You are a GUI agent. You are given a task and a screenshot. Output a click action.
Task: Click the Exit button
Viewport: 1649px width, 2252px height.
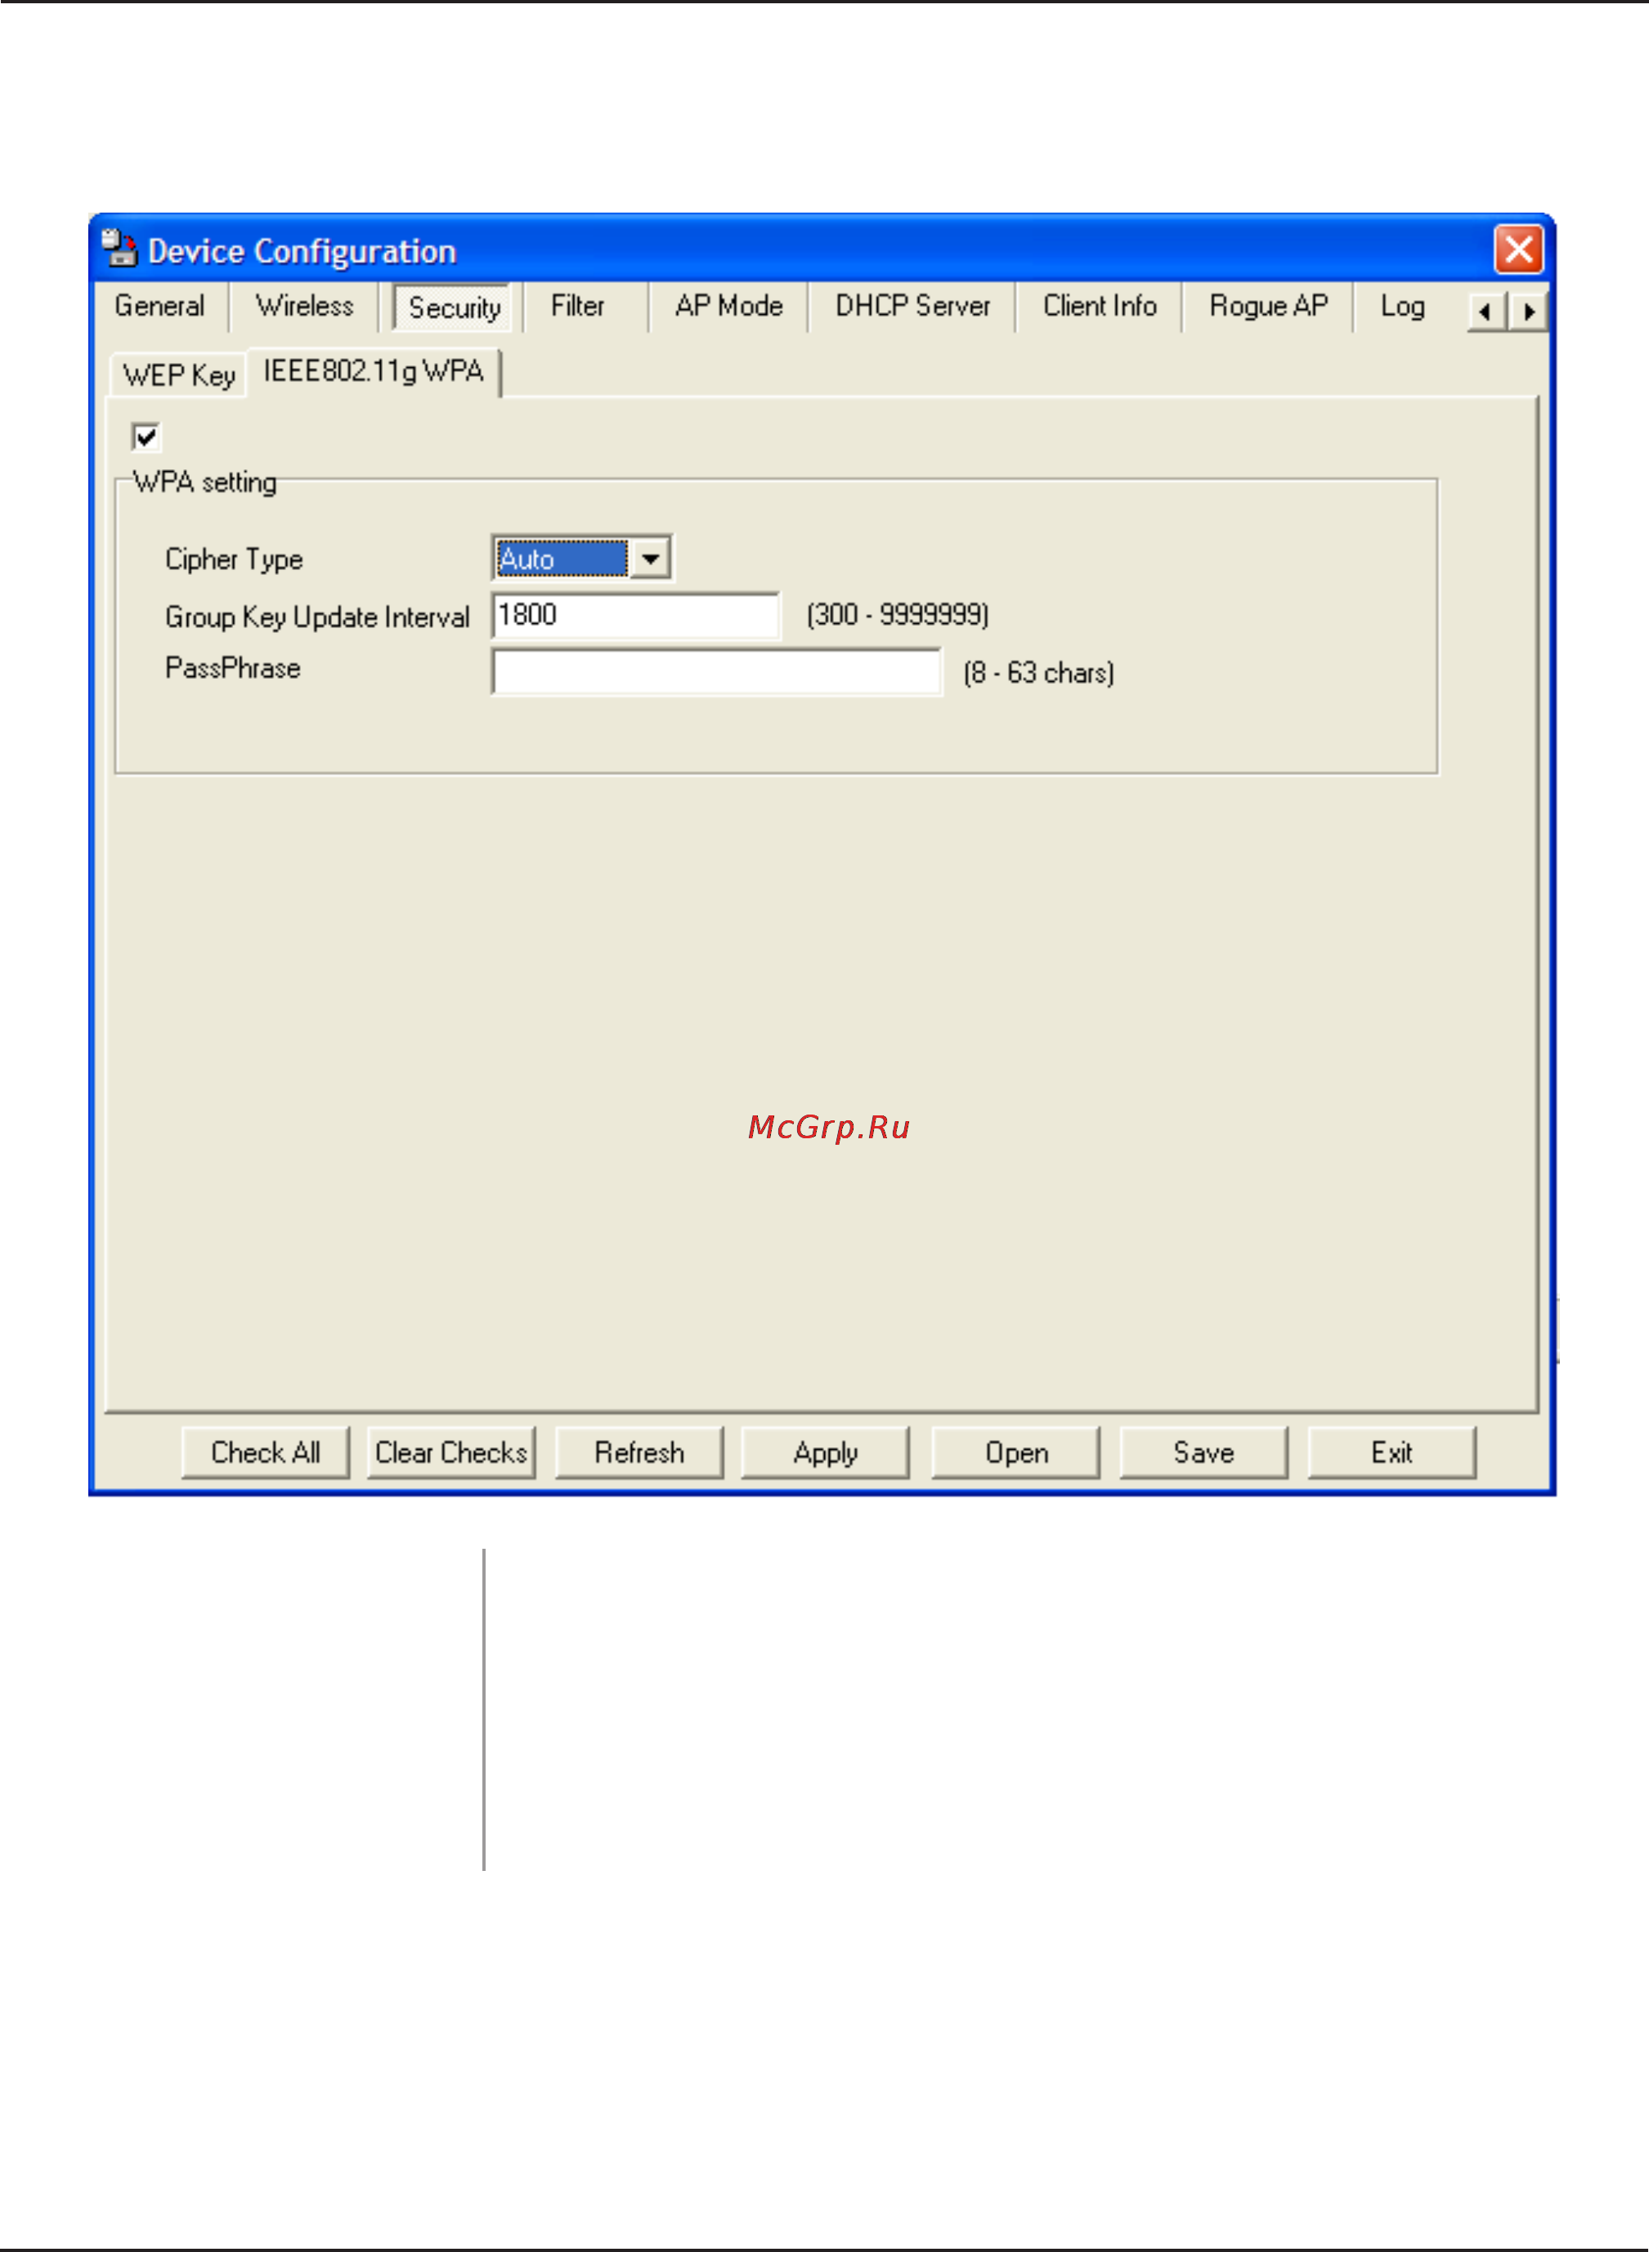tap(1391, 1452)
